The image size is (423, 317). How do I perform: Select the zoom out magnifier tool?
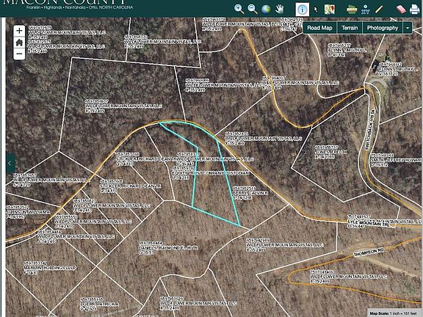click(253, 9)
